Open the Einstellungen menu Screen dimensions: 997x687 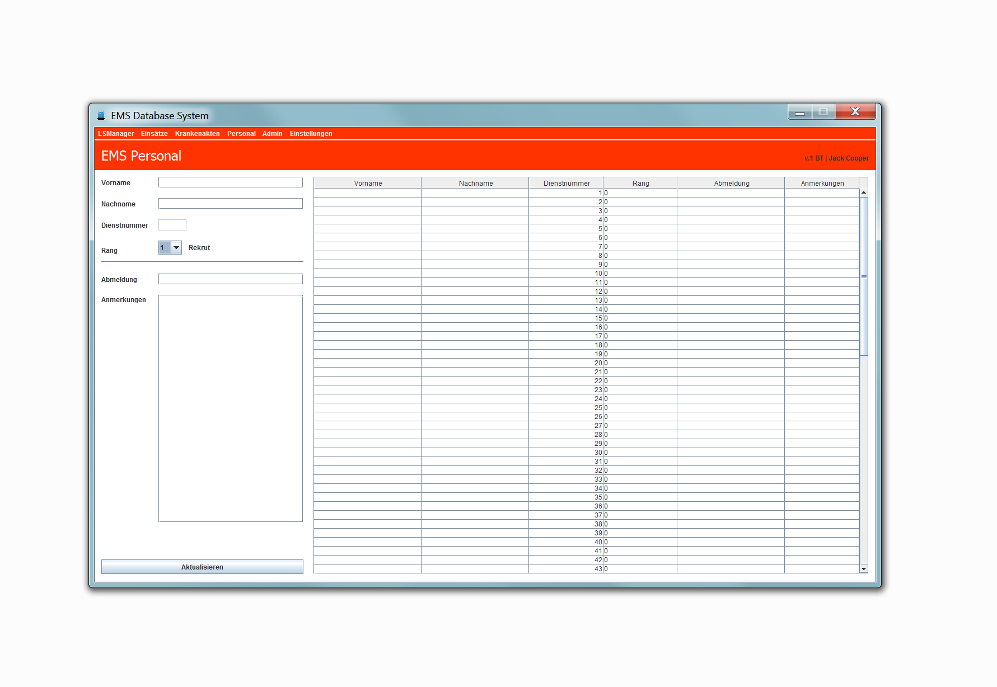pyautogui.click(x=311, y=134)
